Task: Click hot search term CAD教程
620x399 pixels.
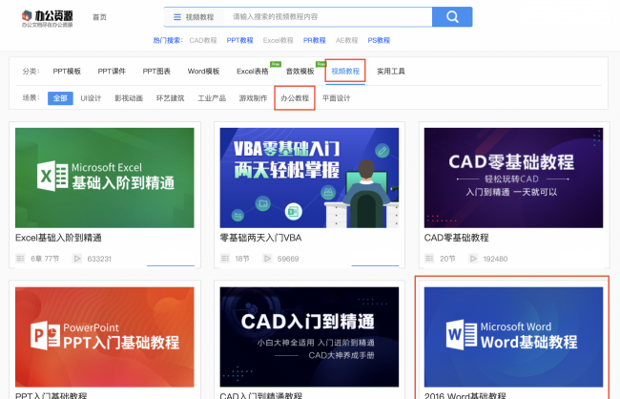Action: click(x=203, y=40)
